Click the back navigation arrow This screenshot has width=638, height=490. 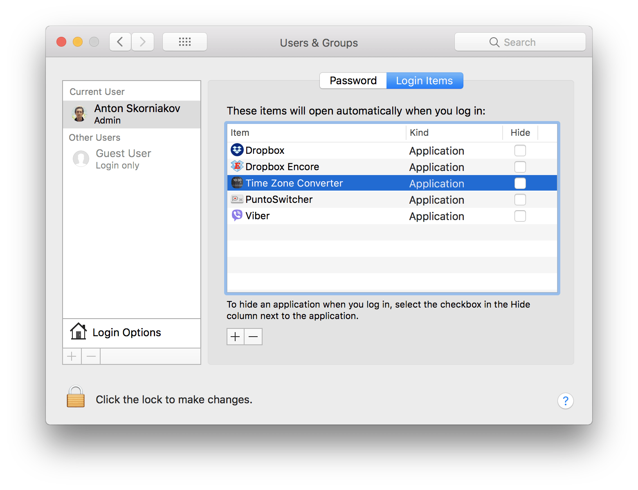(x=120, y=41)
